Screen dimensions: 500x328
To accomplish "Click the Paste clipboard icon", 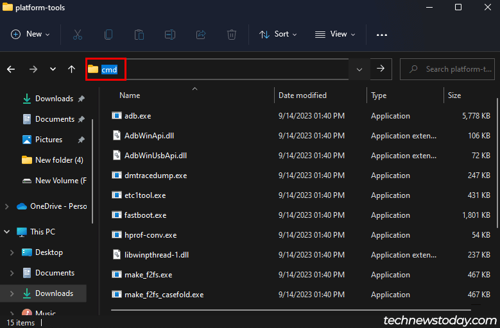I will coord(139,35).
